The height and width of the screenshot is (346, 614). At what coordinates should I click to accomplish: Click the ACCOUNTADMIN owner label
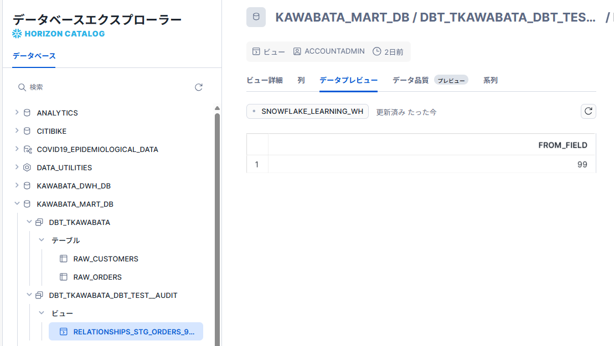click(334, 51)
